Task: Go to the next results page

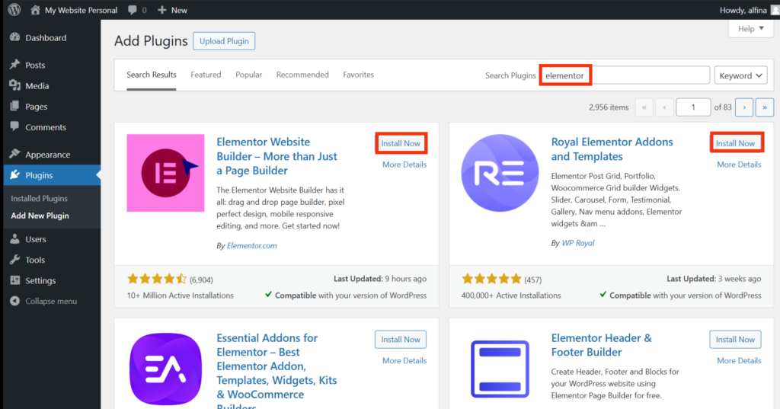Action: click(744, 107)
